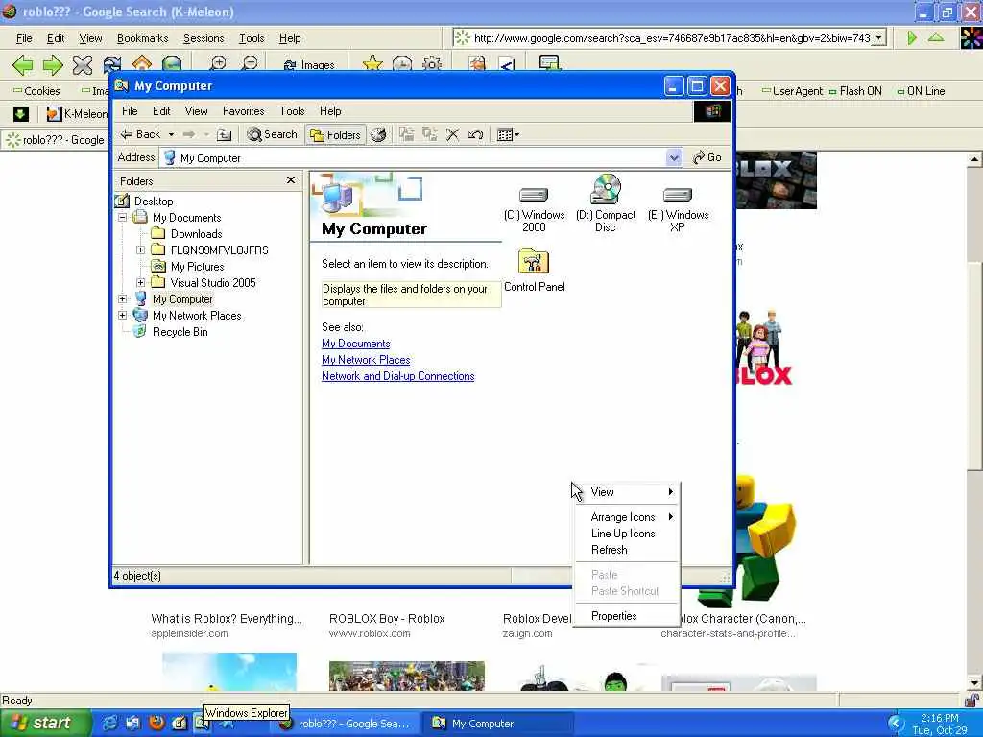The image size is (983, 737).
Task: Select roblo??? Google tab in K-Meleon
Action: [57, 140]
